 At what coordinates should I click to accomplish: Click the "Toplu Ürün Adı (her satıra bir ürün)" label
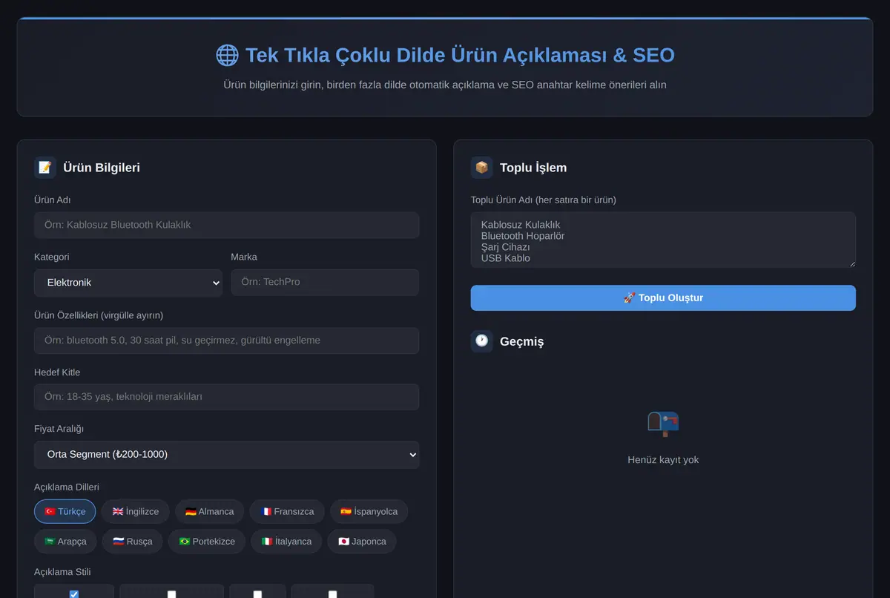544,200
